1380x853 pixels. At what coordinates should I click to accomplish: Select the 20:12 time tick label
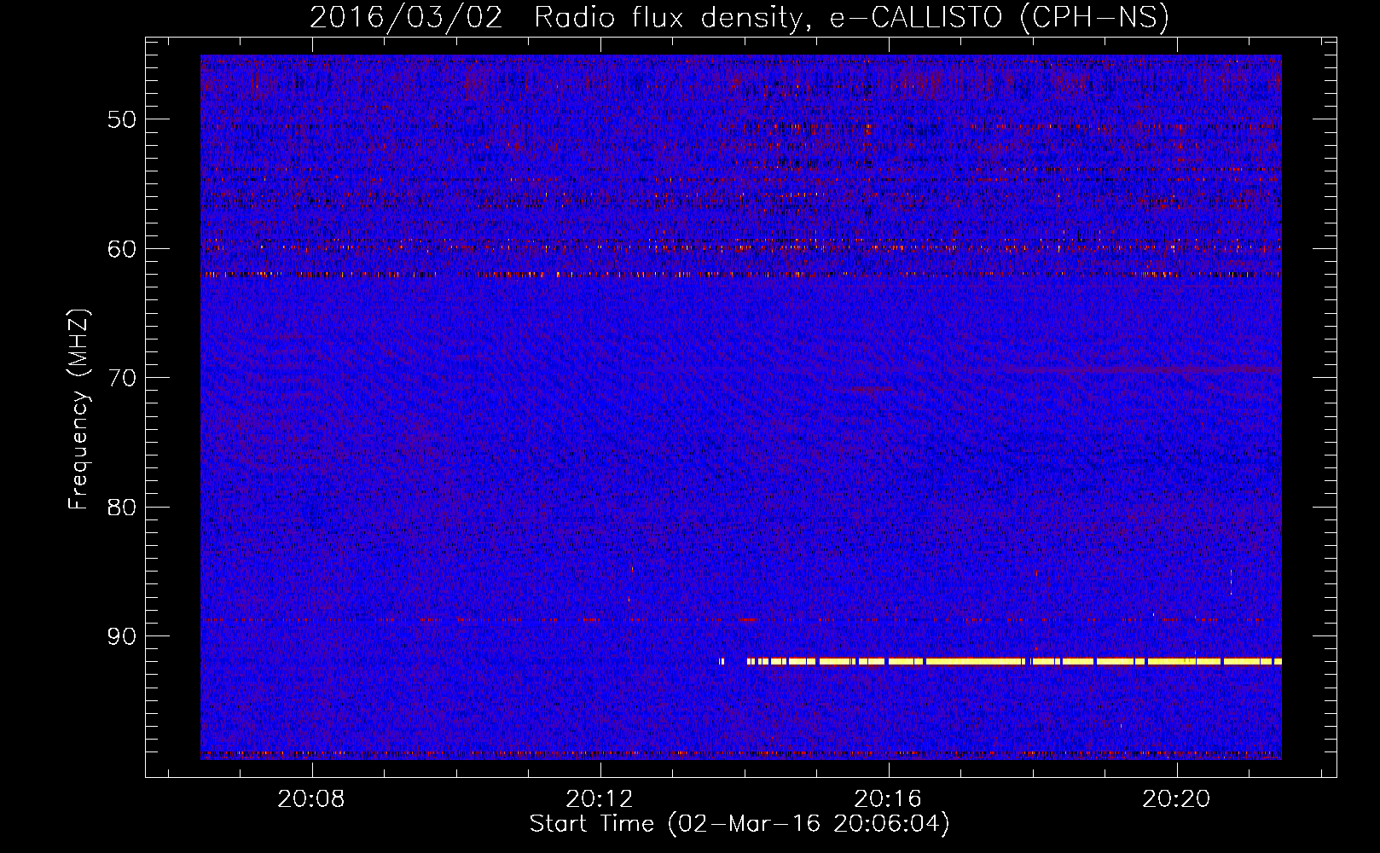[600, 798]
